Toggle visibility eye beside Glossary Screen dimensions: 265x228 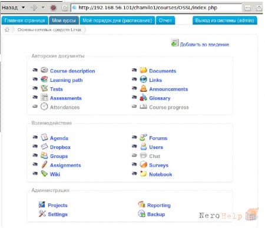(134, 97)
